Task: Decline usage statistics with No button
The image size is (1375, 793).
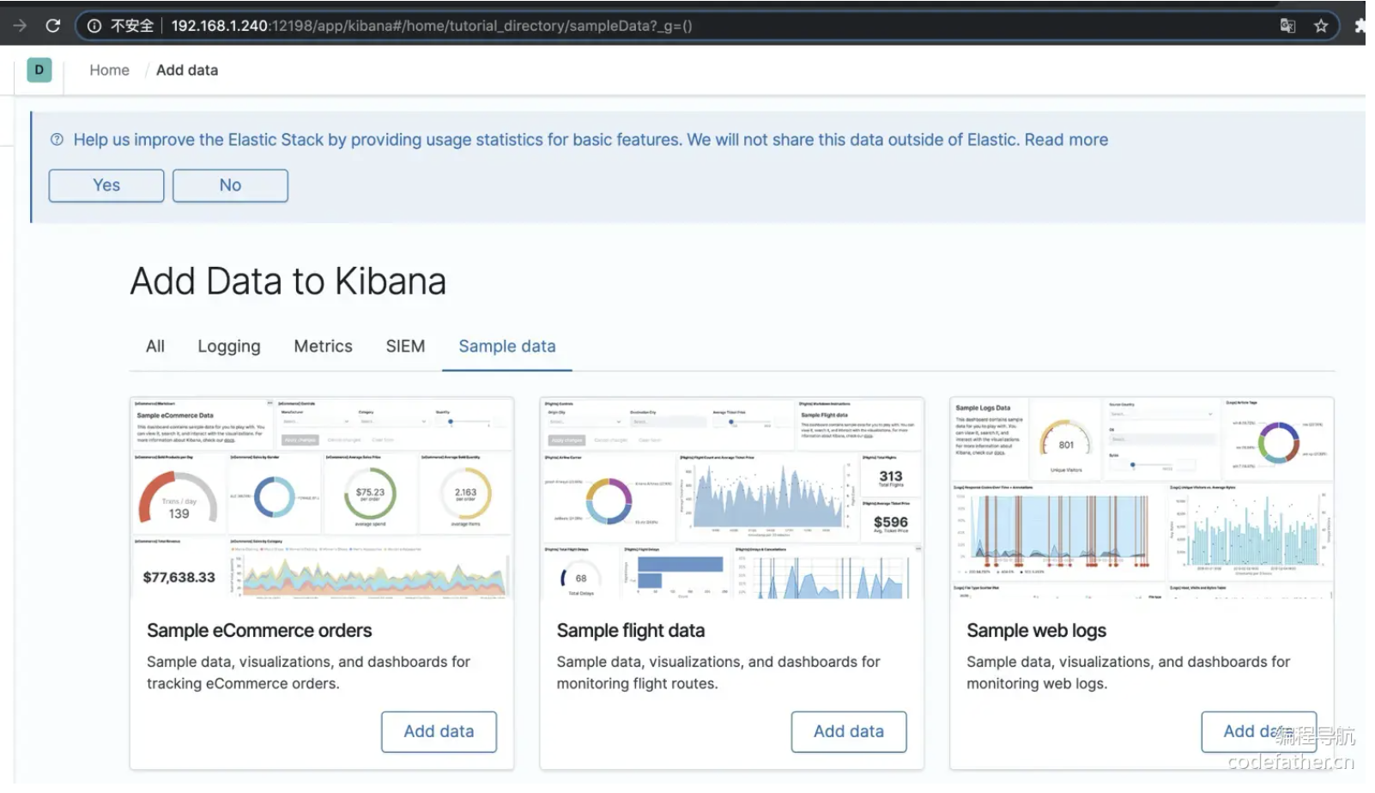Action: tap(230, 185)
